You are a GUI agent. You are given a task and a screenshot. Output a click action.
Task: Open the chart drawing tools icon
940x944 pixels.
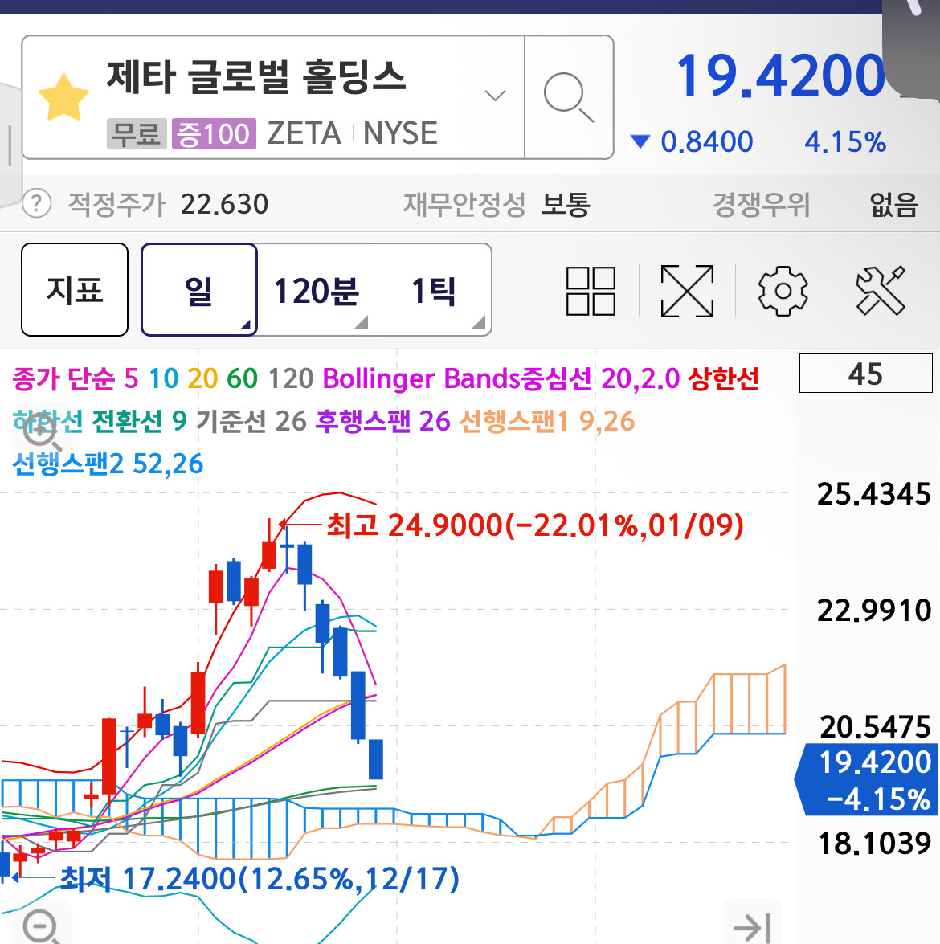pos(880,291)
